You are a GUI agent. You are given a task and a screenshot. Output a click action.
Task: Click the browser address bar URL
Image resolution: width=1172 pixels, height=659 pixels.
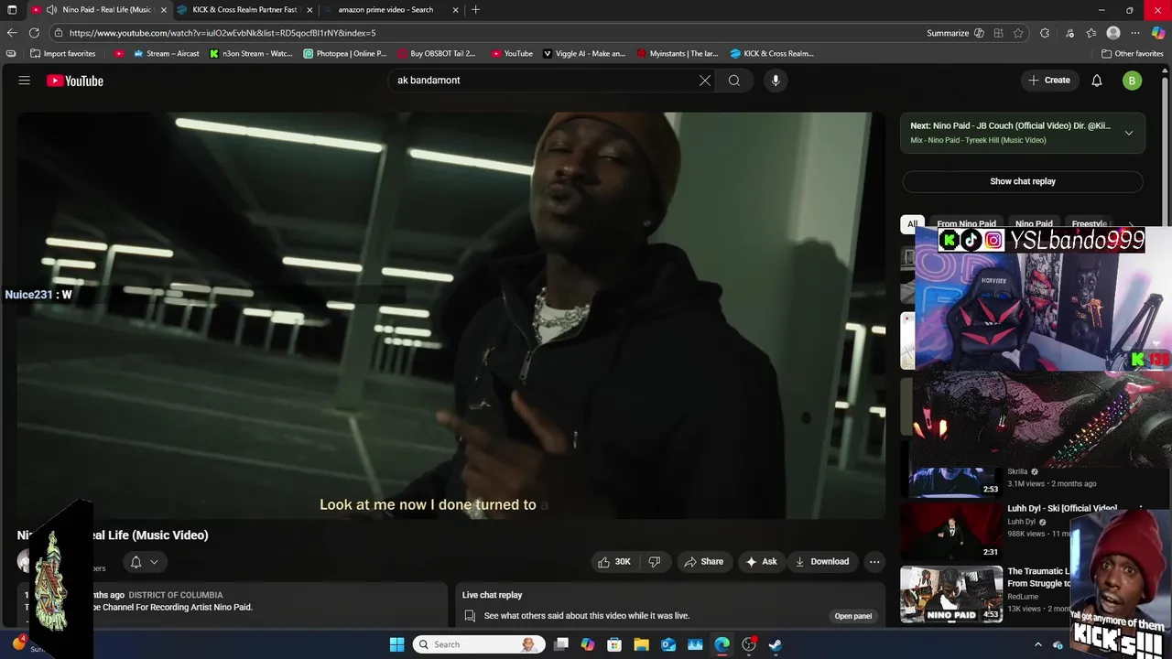click(222, 33)
